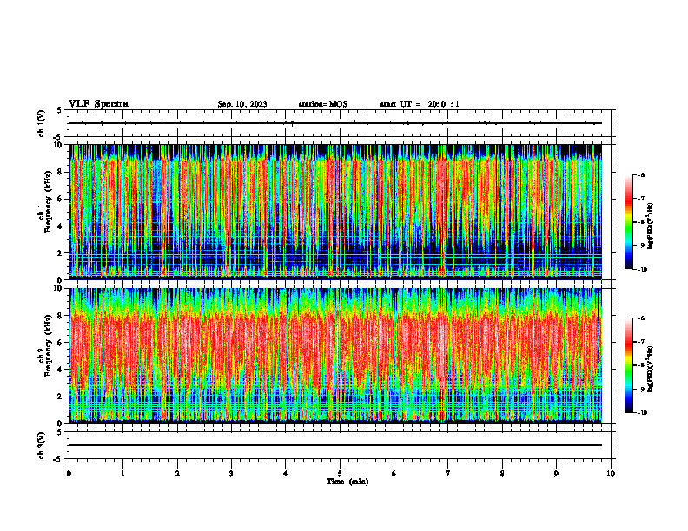Click the "2" tick on the time axis
Image resolution: width=688 pixels, height=531 pixels.
tap(177, 474)
